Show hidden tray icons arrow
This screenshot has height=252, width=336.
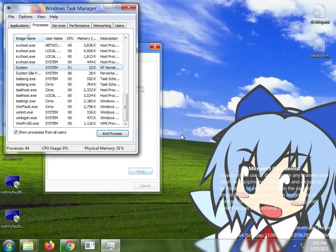295,246
